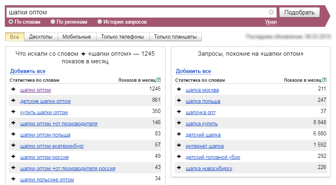Add the 'шапки оптом' query with its plus icon
The image size is (336, 185).
click(13, 89)
